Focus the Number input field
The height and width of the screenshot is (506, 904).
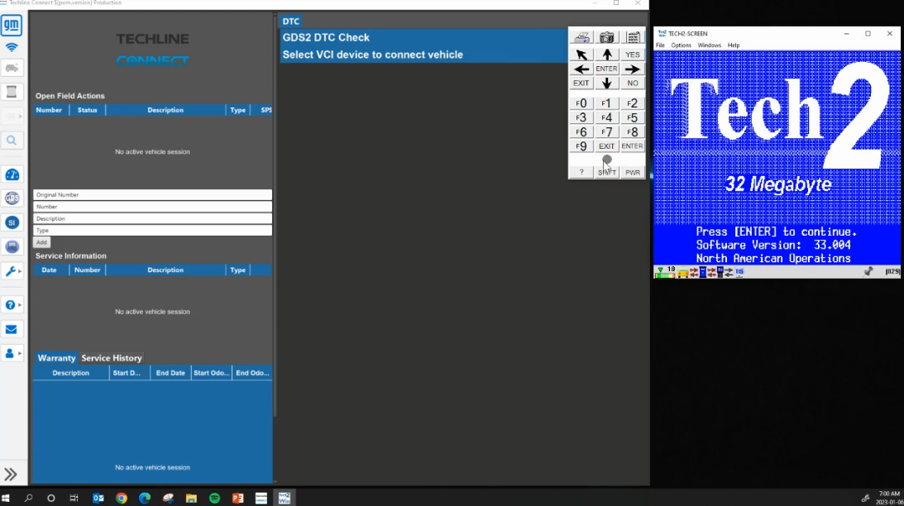(152, 207)
